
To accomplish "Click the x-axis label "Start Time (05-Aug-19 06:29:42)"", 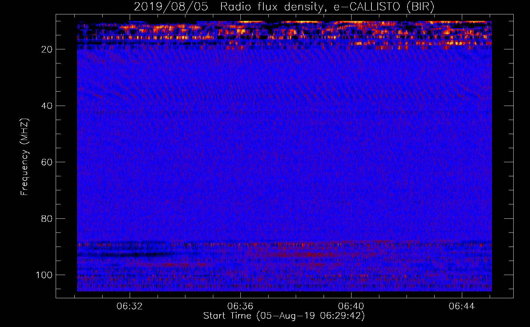I will pyautogui.click(x=284, y=316).
